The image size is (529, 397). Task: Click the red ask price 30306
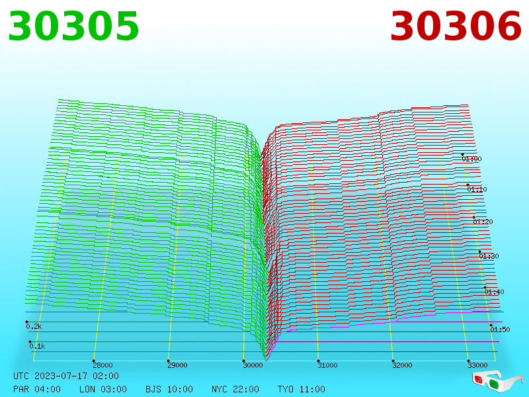click(456, 26)
